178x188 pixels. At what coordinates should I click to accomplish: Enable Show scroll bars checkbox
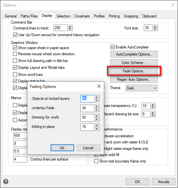point(15,74)
